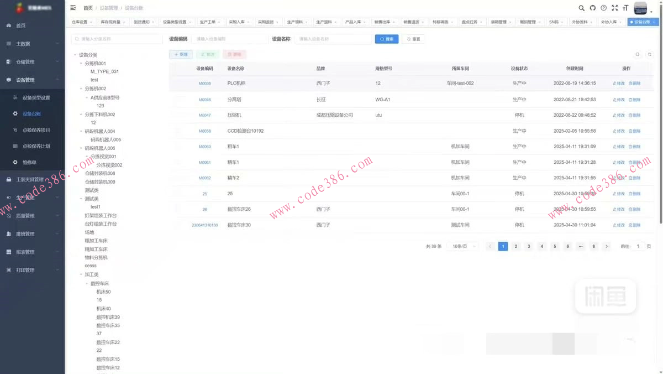Viewport: 663px width, 374px height.
Task: Open device code link M0036
Action: [204, 84]
